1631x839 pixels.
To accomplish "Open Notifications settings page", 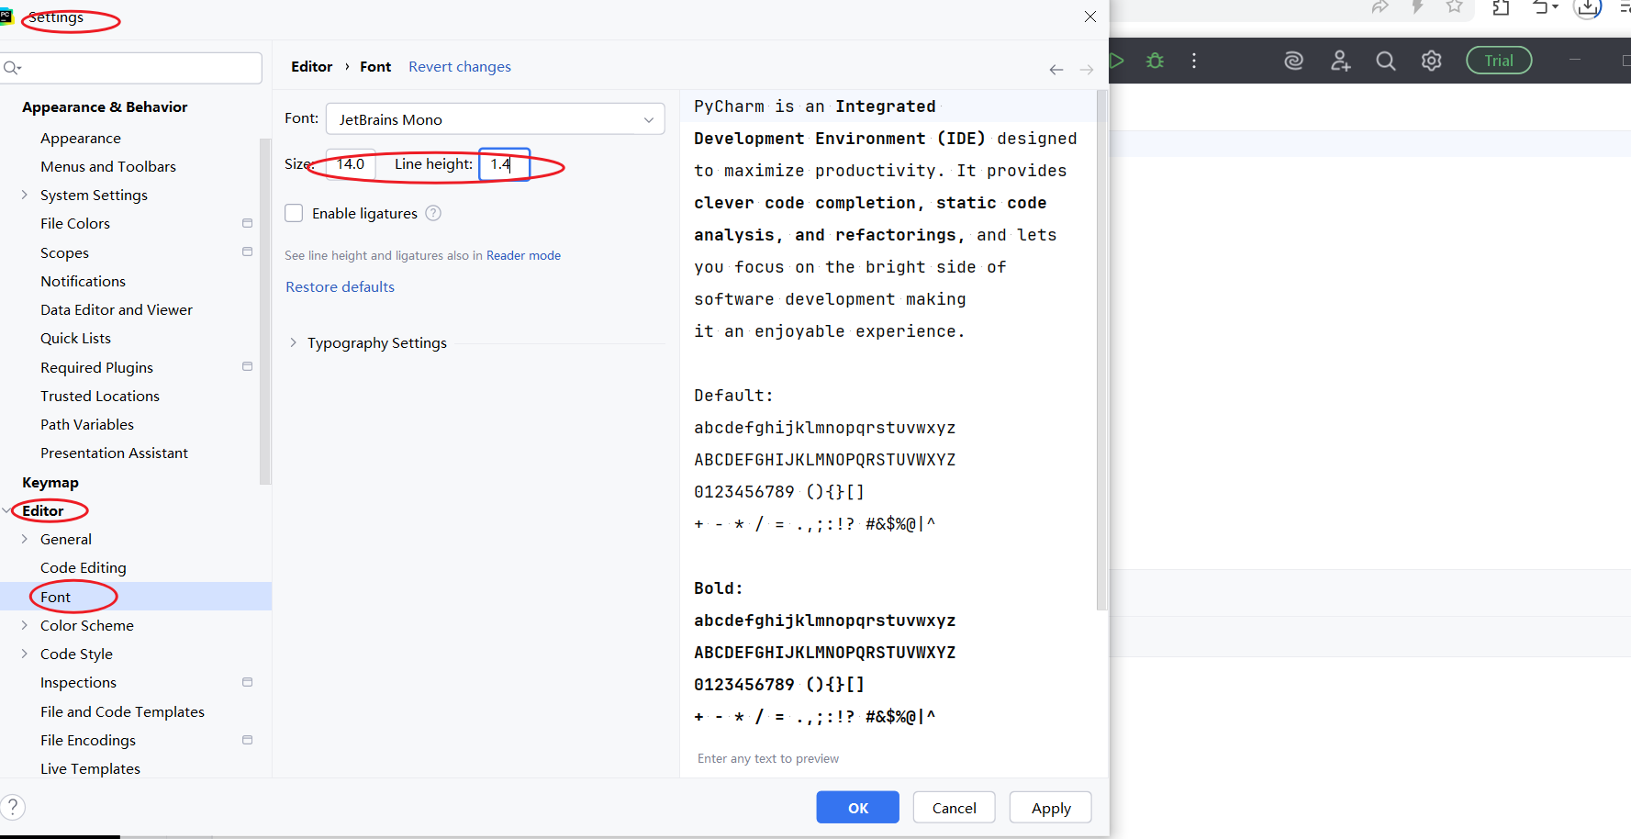I will [x=83, y=281].
